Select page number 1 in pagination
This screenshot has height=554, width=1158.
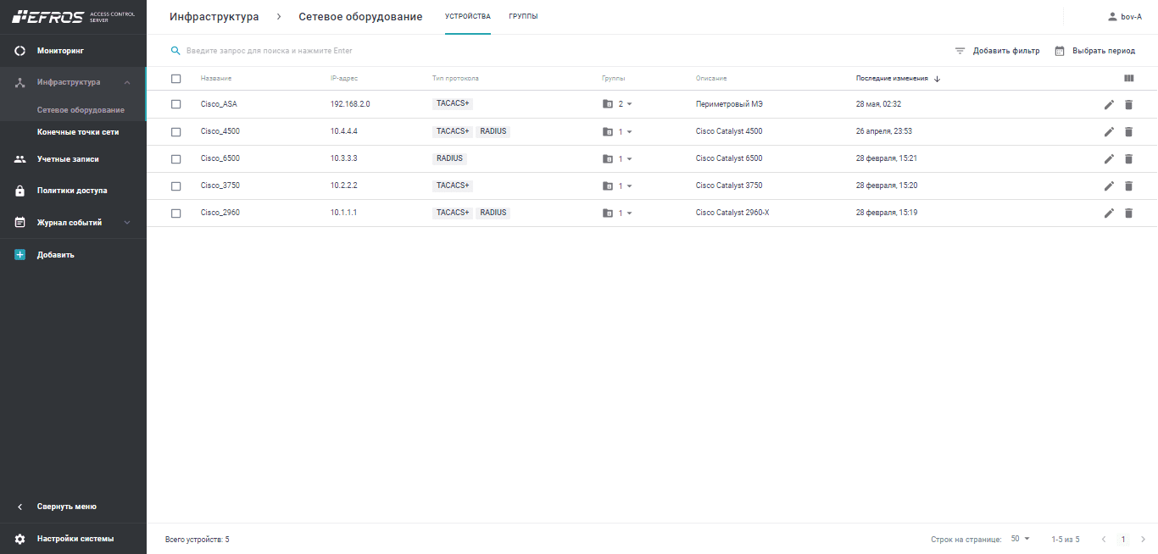click(1123, 539)
